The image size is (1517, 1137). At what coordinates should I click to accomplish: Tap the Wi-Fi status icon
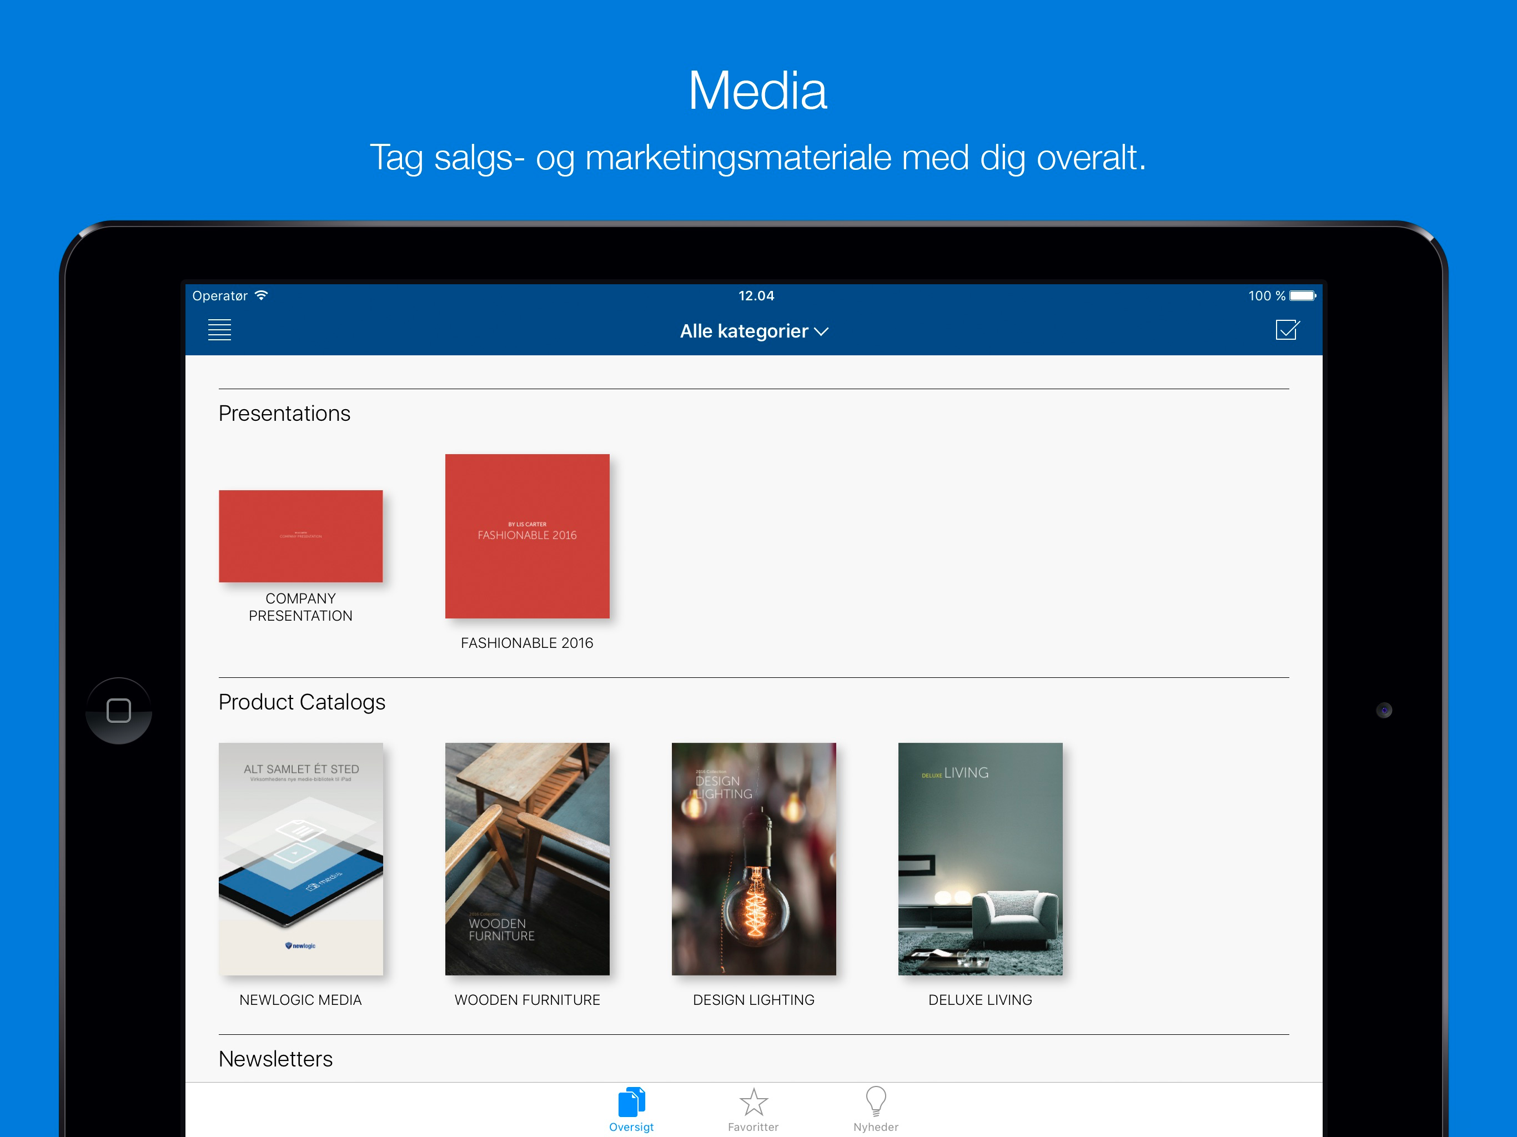[x=262, y=295]
